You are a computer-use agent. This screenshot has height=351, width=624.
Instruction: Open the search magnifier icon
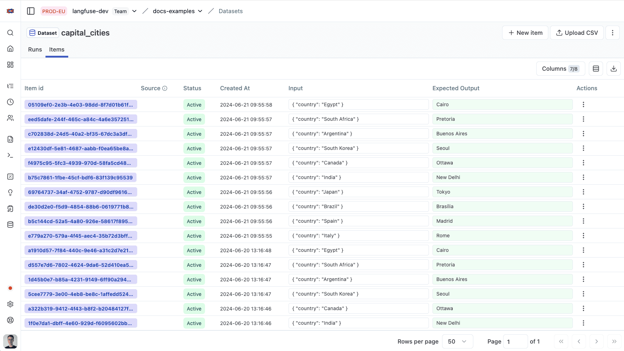[x=10, y=33]
